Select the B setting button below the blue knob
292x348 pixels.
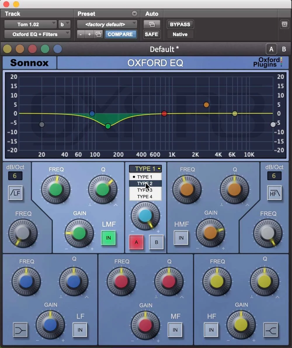pos(157,242)
